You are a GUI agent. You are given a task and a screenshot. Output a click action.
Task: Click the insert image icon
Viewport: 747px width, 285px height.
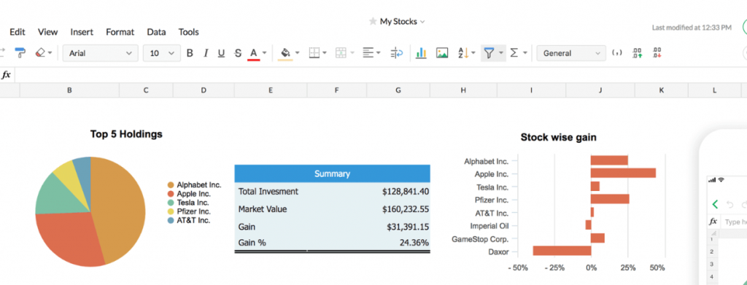(442, 53)
